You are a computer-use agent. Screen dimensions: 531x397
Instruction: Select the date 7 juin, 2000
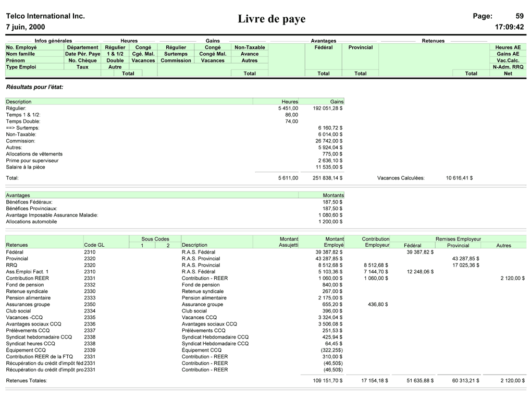[25, 25]
